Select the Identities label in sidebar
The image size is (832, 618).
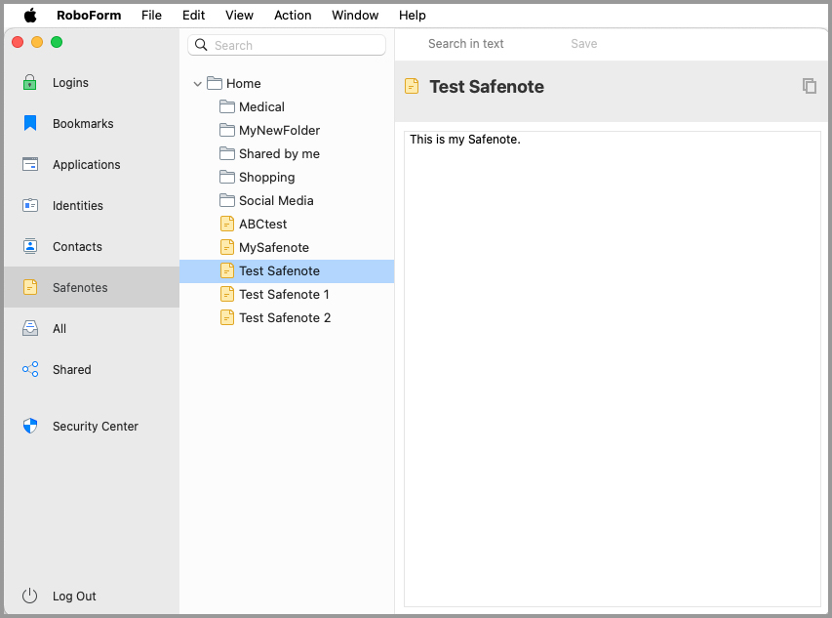[x=77, y=205]
